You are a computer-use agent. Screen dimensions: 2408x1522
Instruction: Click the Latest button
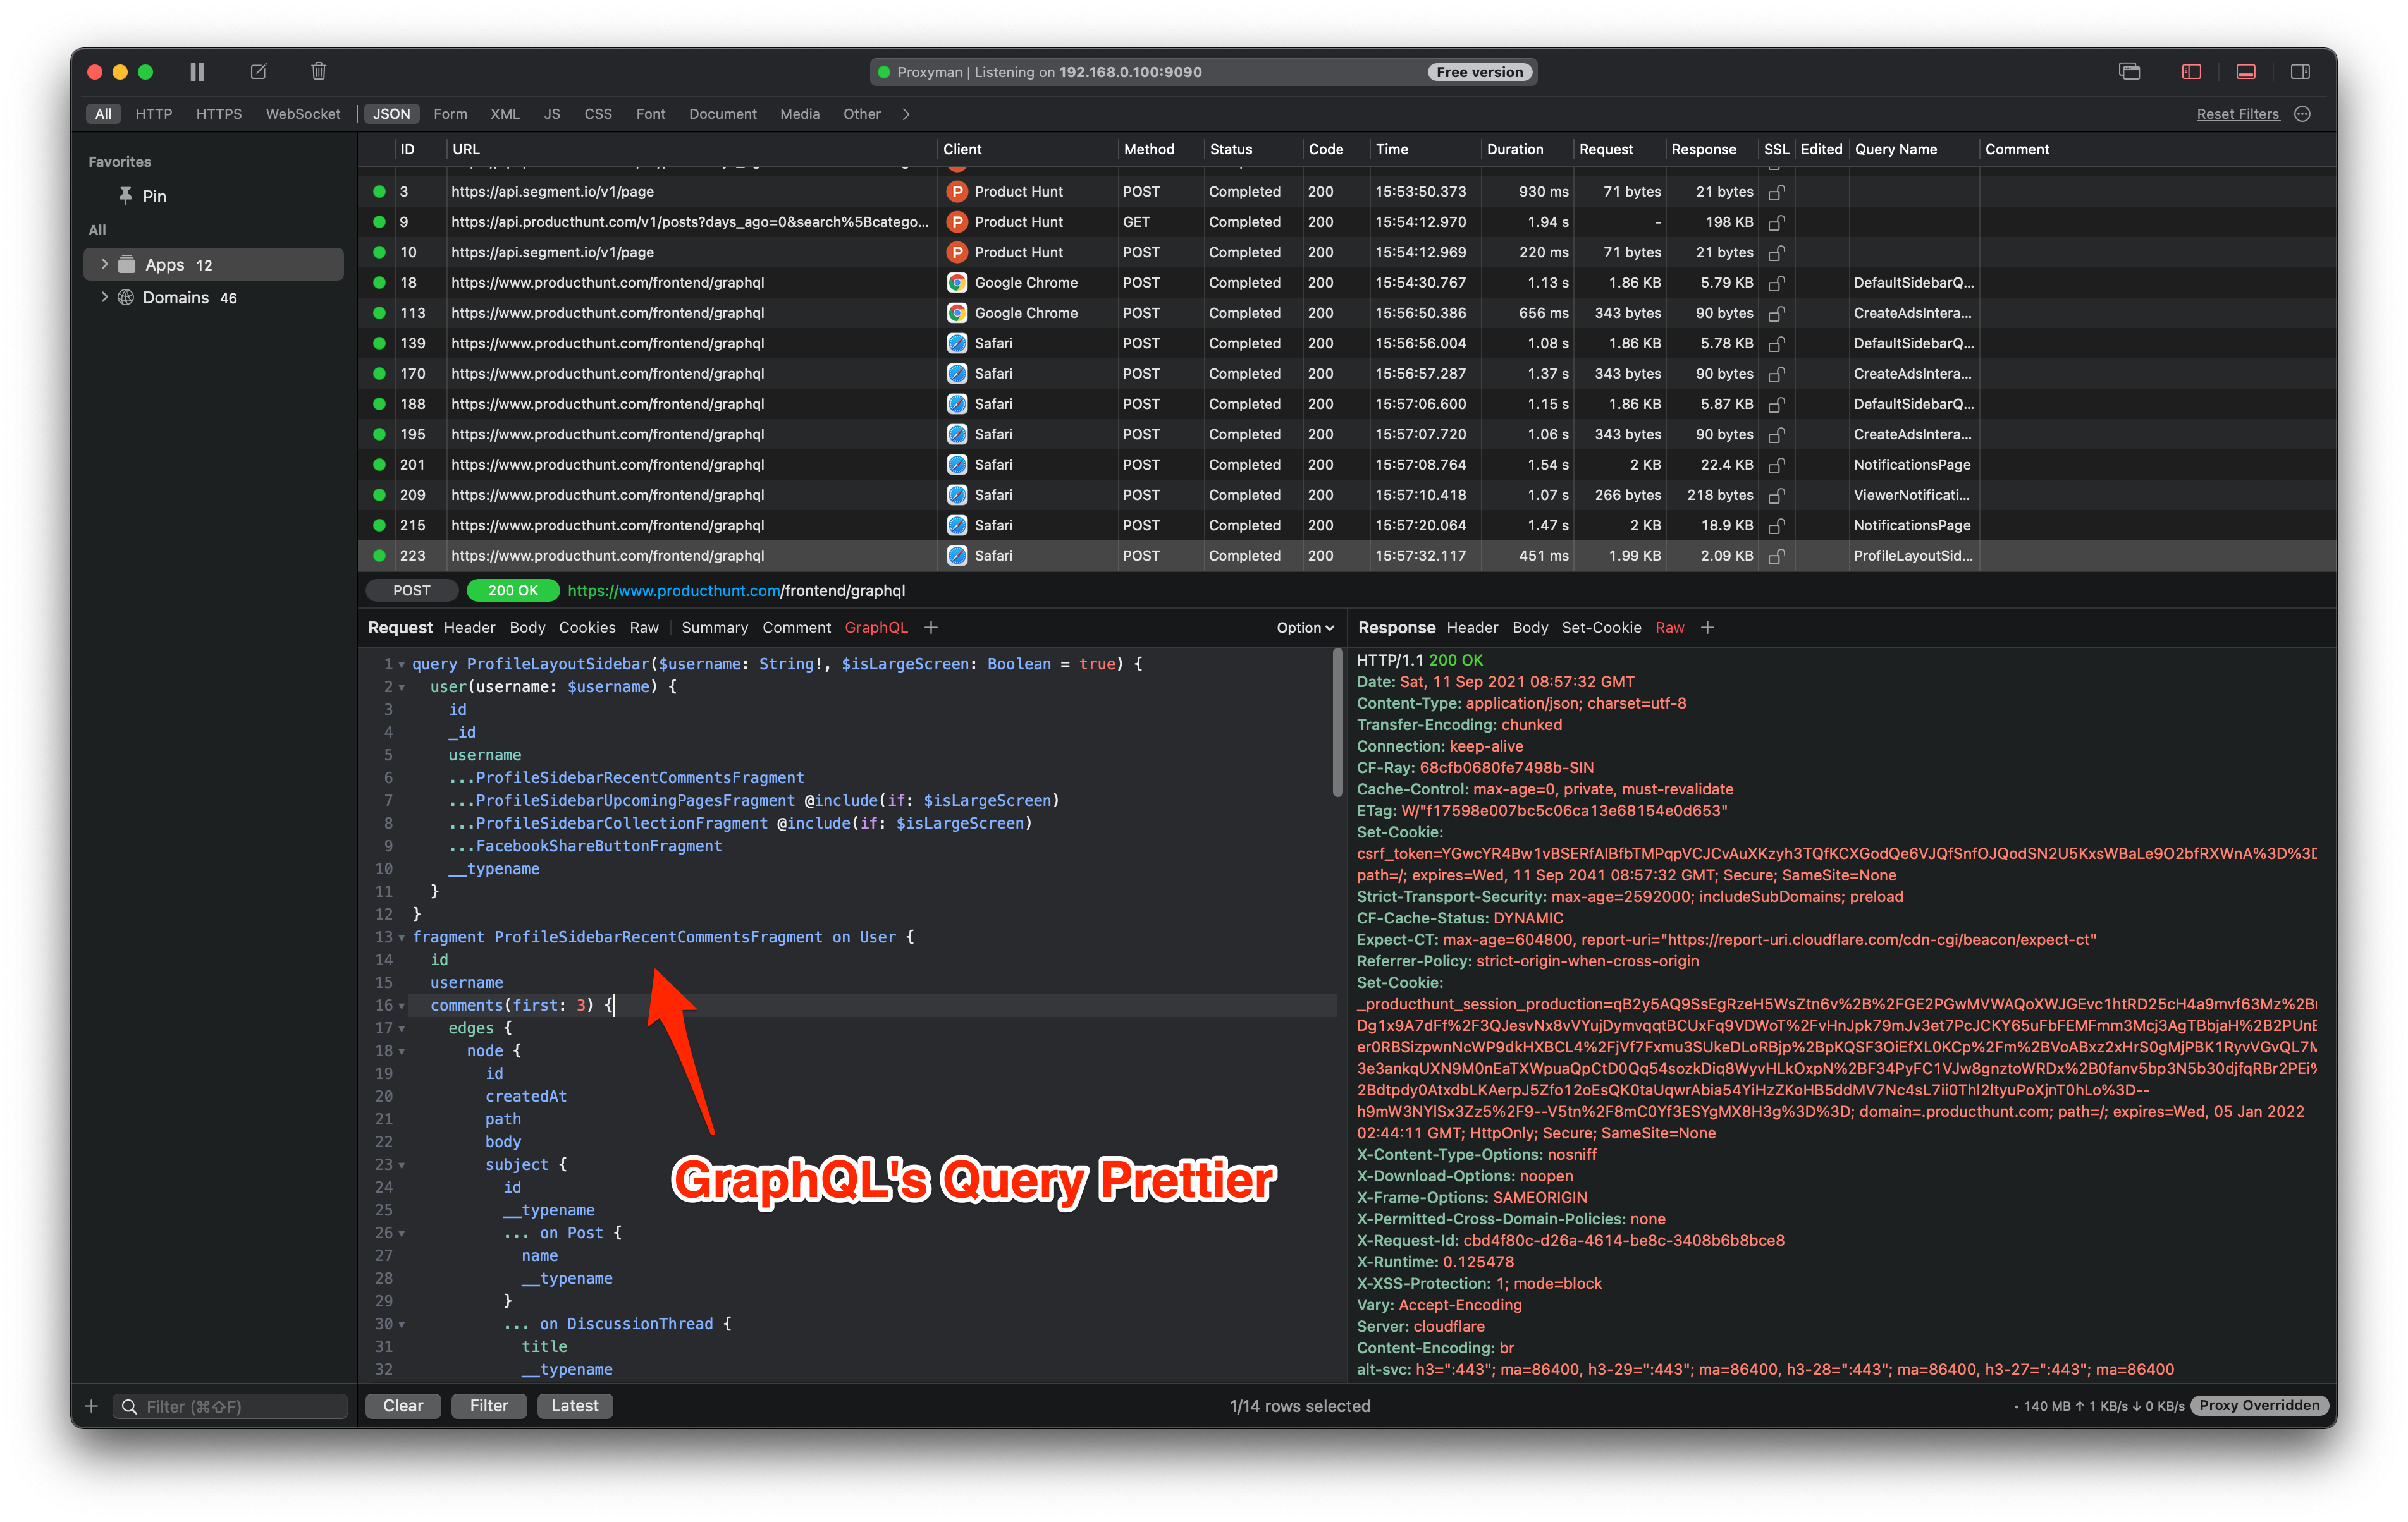click(575, 1406)
